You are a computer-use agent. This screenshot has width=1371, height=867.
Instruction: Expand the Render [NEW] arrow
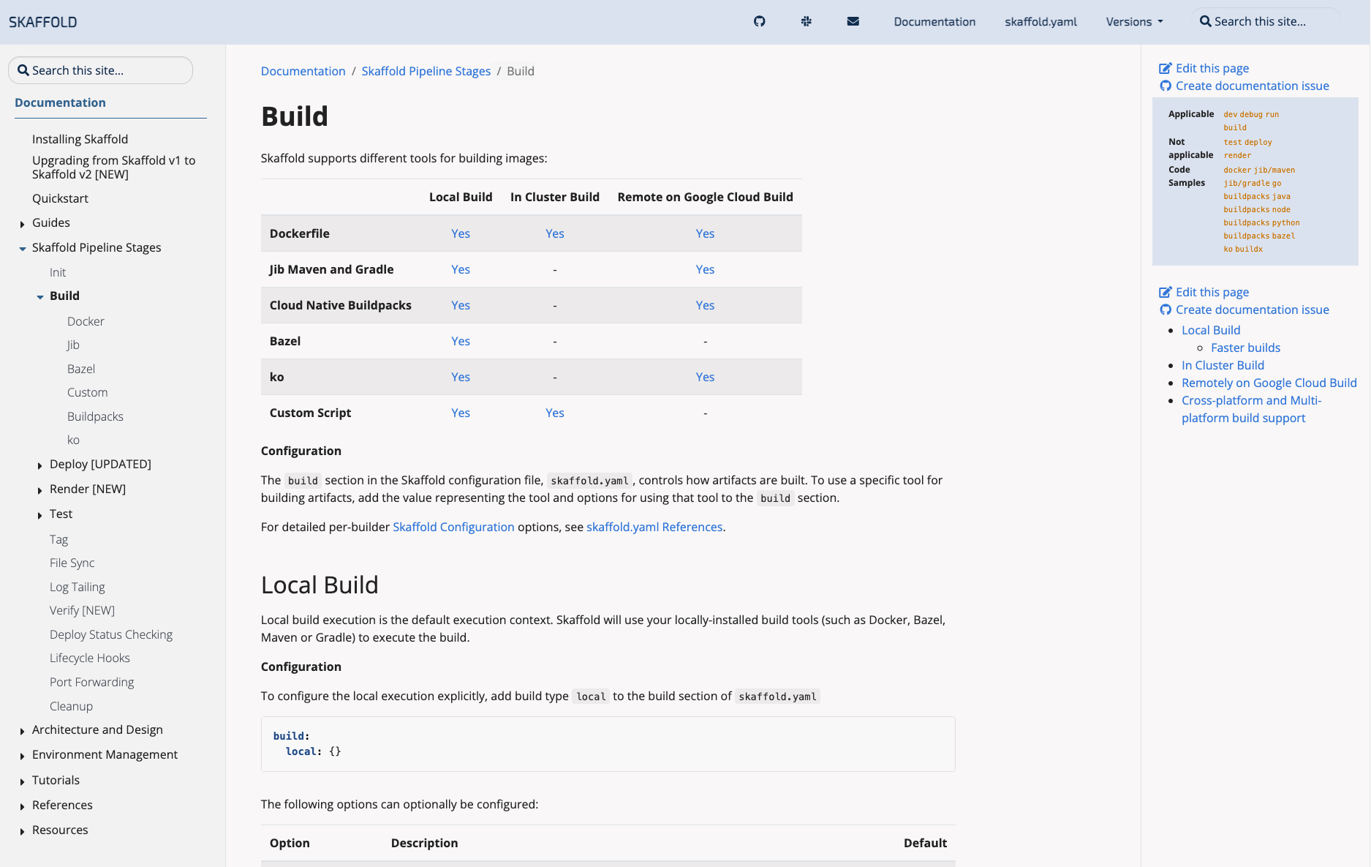pos(39,490)
